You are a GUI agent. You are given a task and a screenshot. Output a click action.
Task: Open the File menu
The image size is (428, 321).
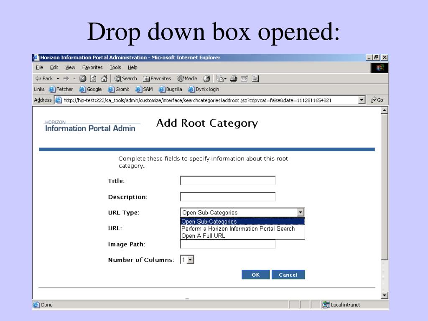39,67
